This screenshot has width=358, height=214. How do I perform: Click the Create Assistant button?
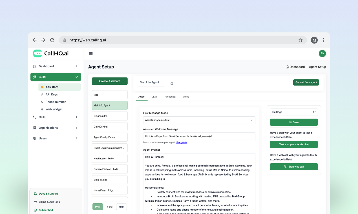coord(110,81)
